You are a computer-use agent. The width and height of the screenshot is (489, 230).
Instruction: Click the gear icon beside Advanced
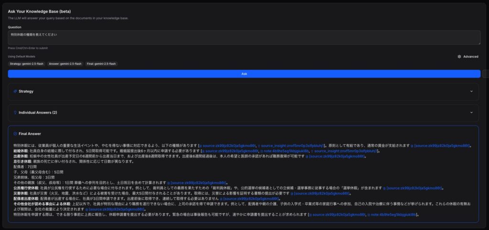click(459, 56)
